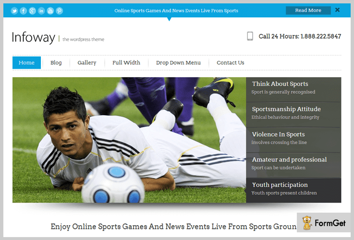The width and height of the screenshot is (354, 240).
Task: Select the Amateur and professional slide
Action: (293, 165)
